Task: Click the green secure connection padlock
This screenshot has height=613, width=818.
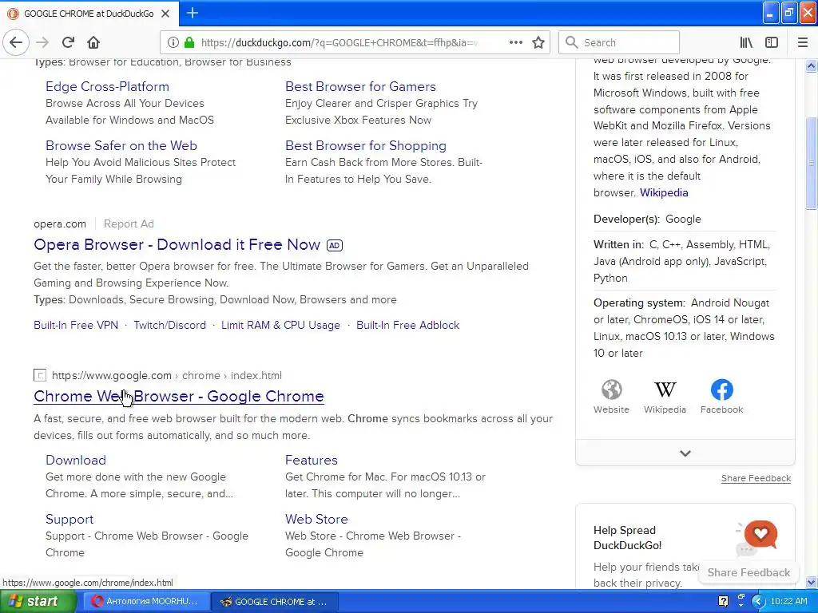Action: (x=189, y=42)
